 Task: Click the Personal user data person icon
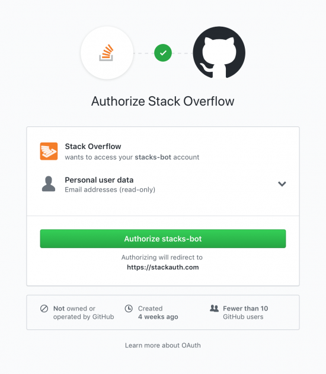pos(49,183)
